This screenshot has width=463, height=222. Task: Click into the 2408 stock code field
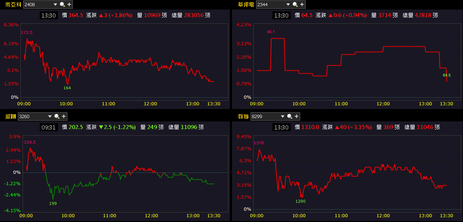(x=38, y=5)
